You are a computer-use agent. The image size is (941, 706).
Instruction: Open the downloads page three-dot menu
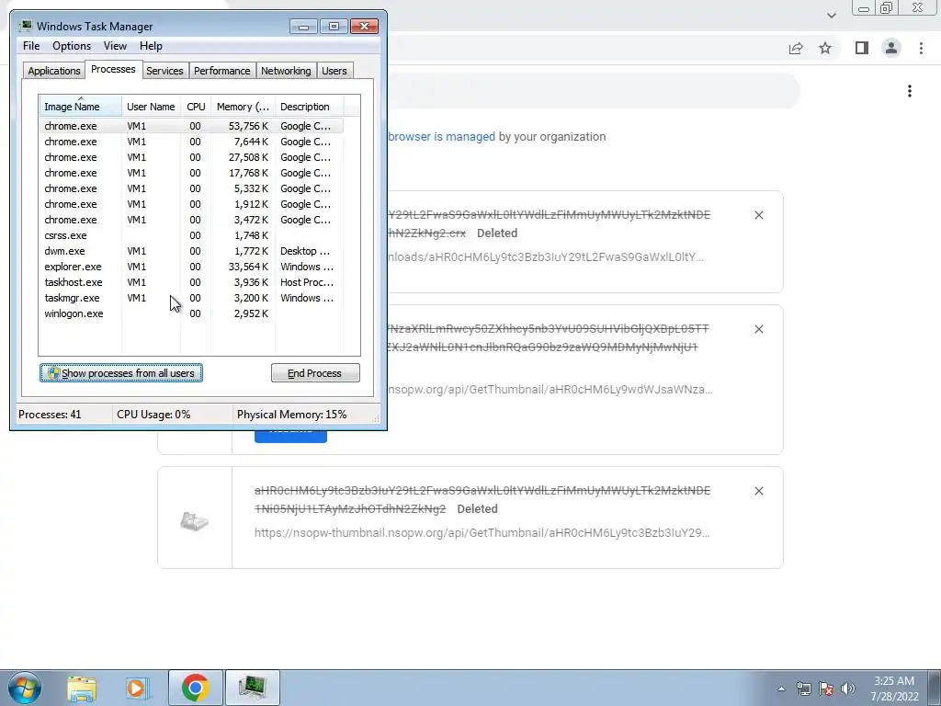(x=910, y=91)
